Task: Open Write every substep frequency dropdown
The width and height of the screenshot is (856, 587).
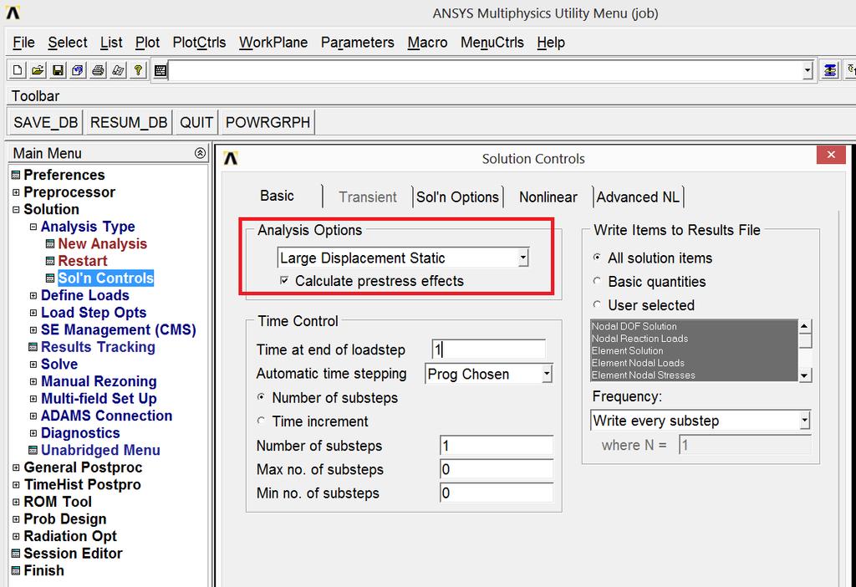Action: pyautogui.click(x=805, y=421)
